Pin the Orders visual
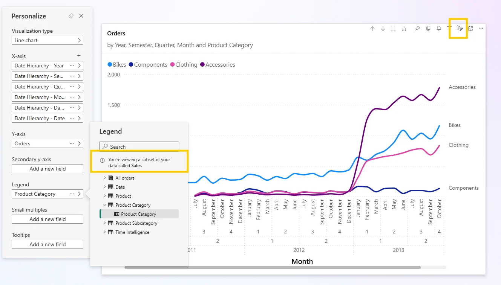 point(418,29)
